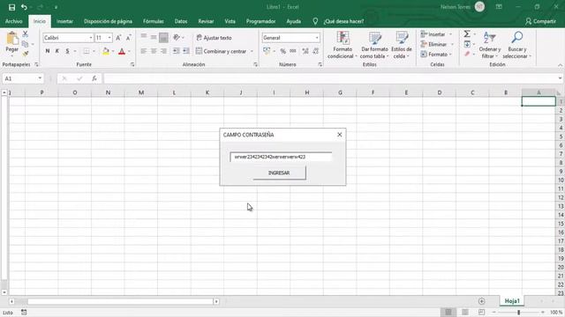Viewport: 565px width, 317px height.
Task: Save the workbook with the disk icon
Action: coord(11,7)
